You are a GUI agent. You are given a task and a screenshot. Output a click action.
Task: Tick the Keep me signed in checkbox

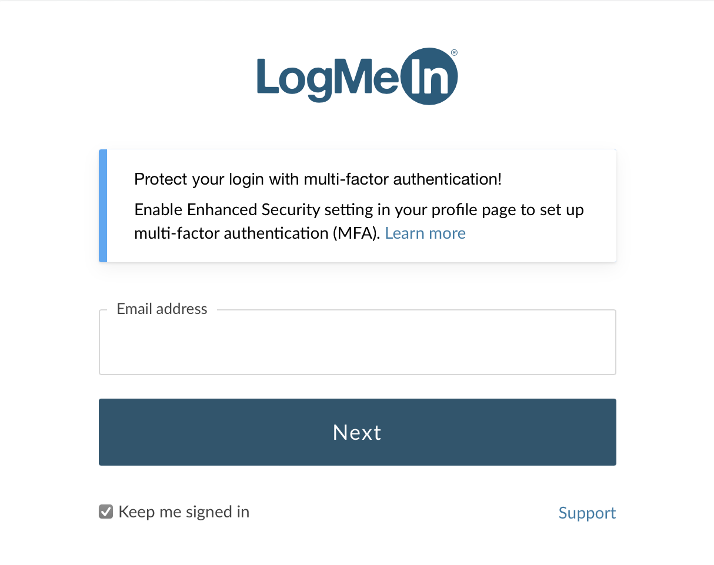tap(106, 511)
